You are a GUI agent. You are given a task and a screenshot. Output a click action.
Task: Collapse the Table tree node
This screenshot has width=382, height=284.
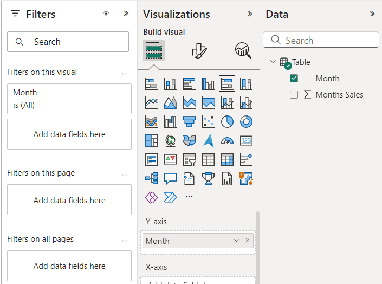(273, 62)
